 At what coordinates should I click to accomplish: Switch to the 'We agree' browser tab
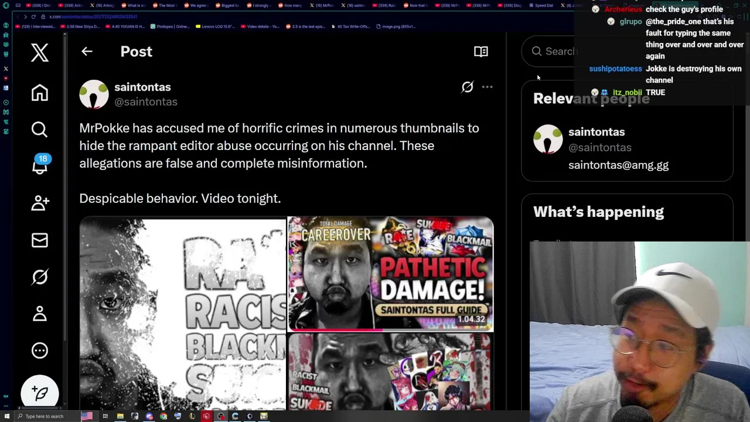[x=198, y=5]
